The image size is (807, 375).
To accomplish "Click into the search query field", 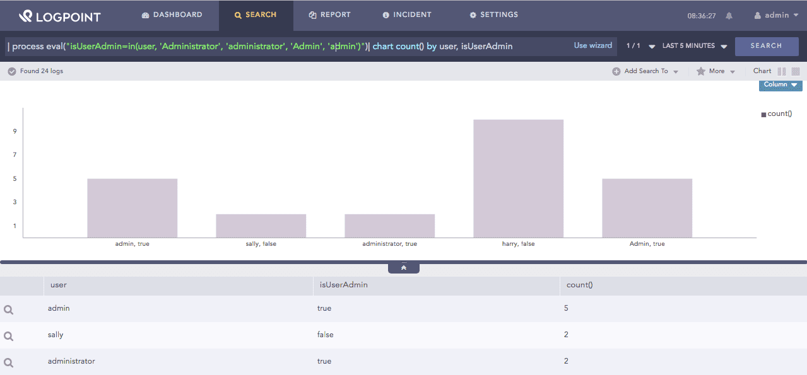I will 284,46.
